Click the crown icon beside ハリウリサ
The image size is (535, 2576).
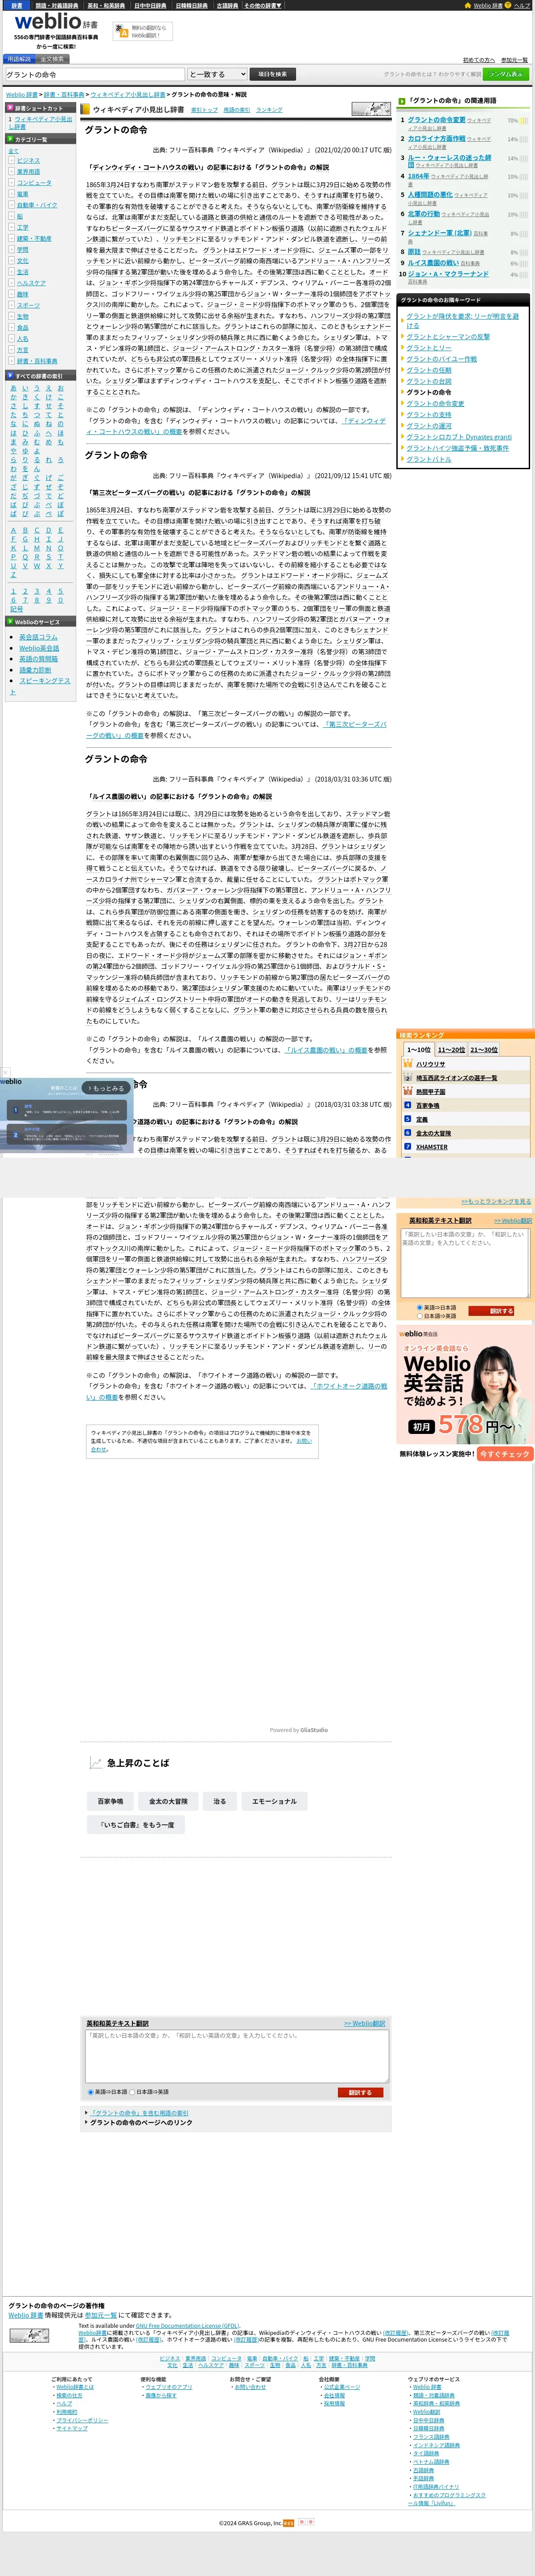(408, 1064)
